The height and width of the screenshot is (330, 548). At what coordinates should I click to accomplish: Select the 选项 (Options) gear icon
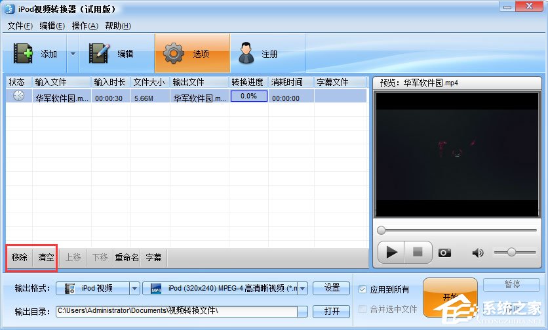coord(174,54)
